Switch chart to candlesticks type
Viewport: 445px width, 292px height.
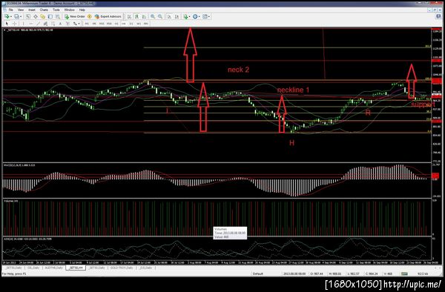136,16
